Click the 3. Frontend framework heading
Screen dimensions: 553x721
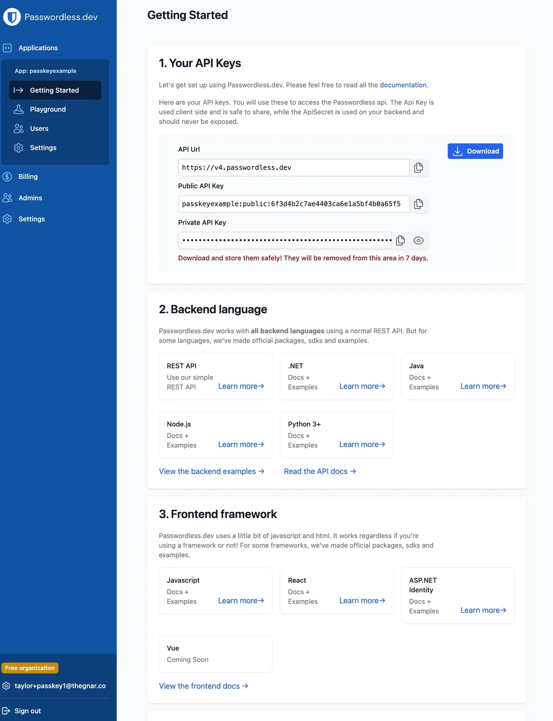click(218, 514)
